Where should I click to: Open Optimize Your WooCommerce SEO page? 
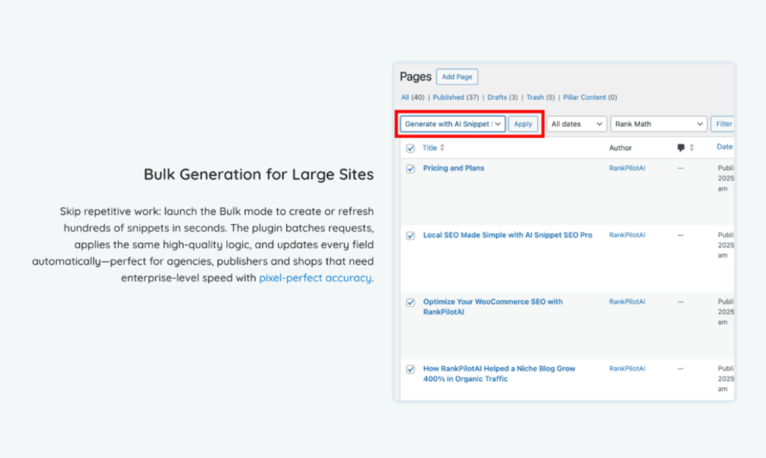pyautogui.click(x=493, y=307)
